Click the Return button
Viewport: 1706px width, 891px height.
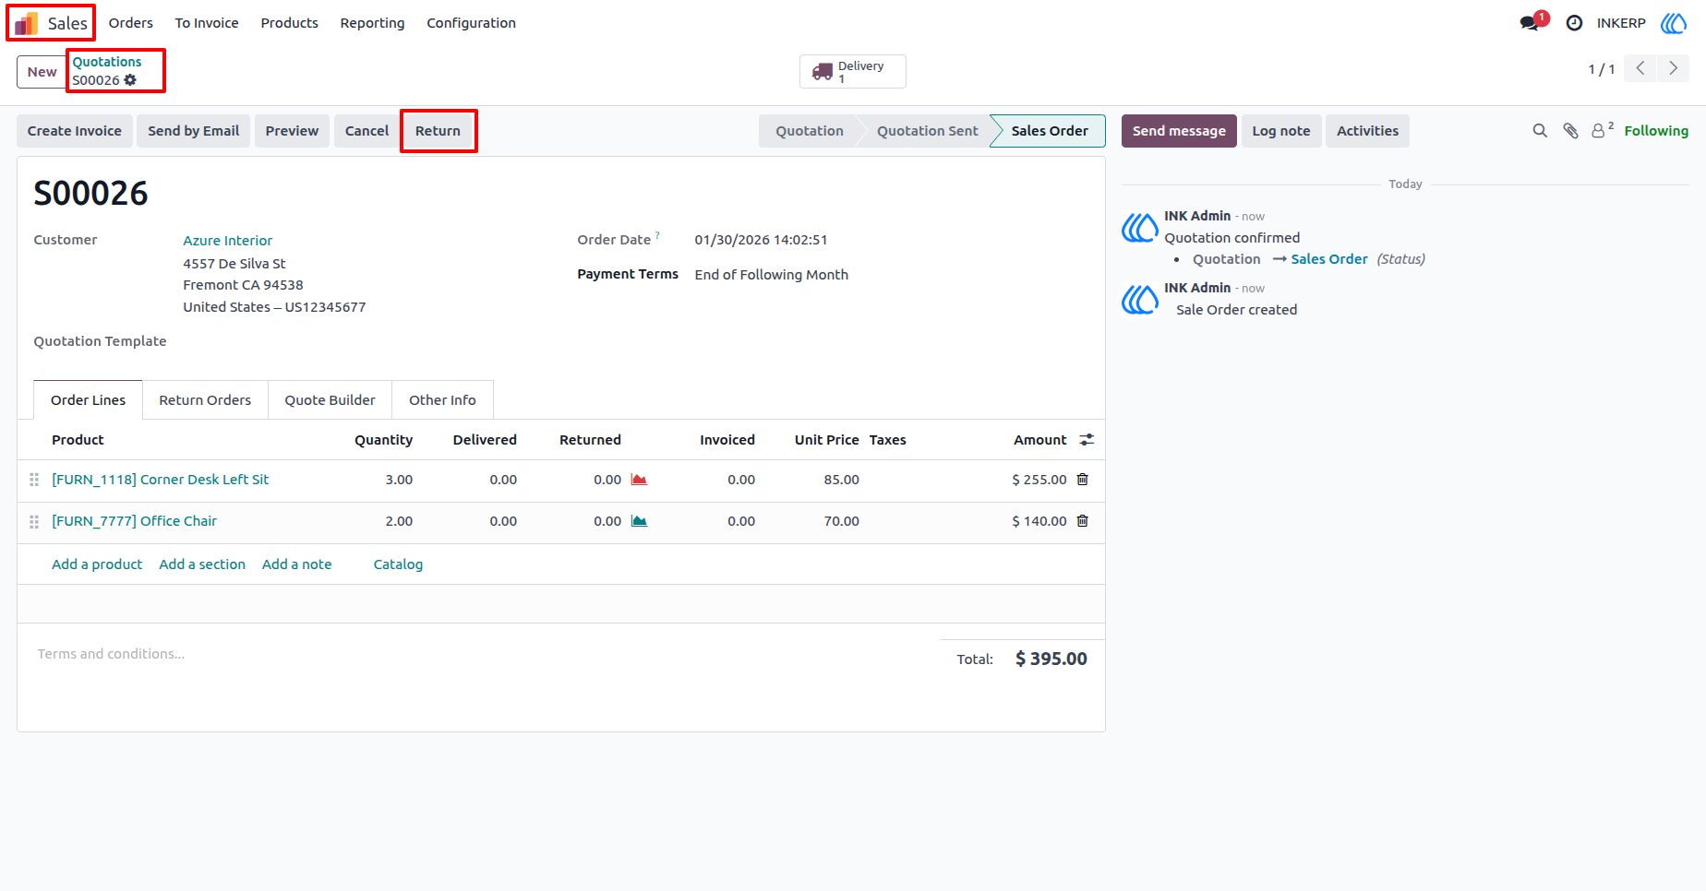point(438,131)
